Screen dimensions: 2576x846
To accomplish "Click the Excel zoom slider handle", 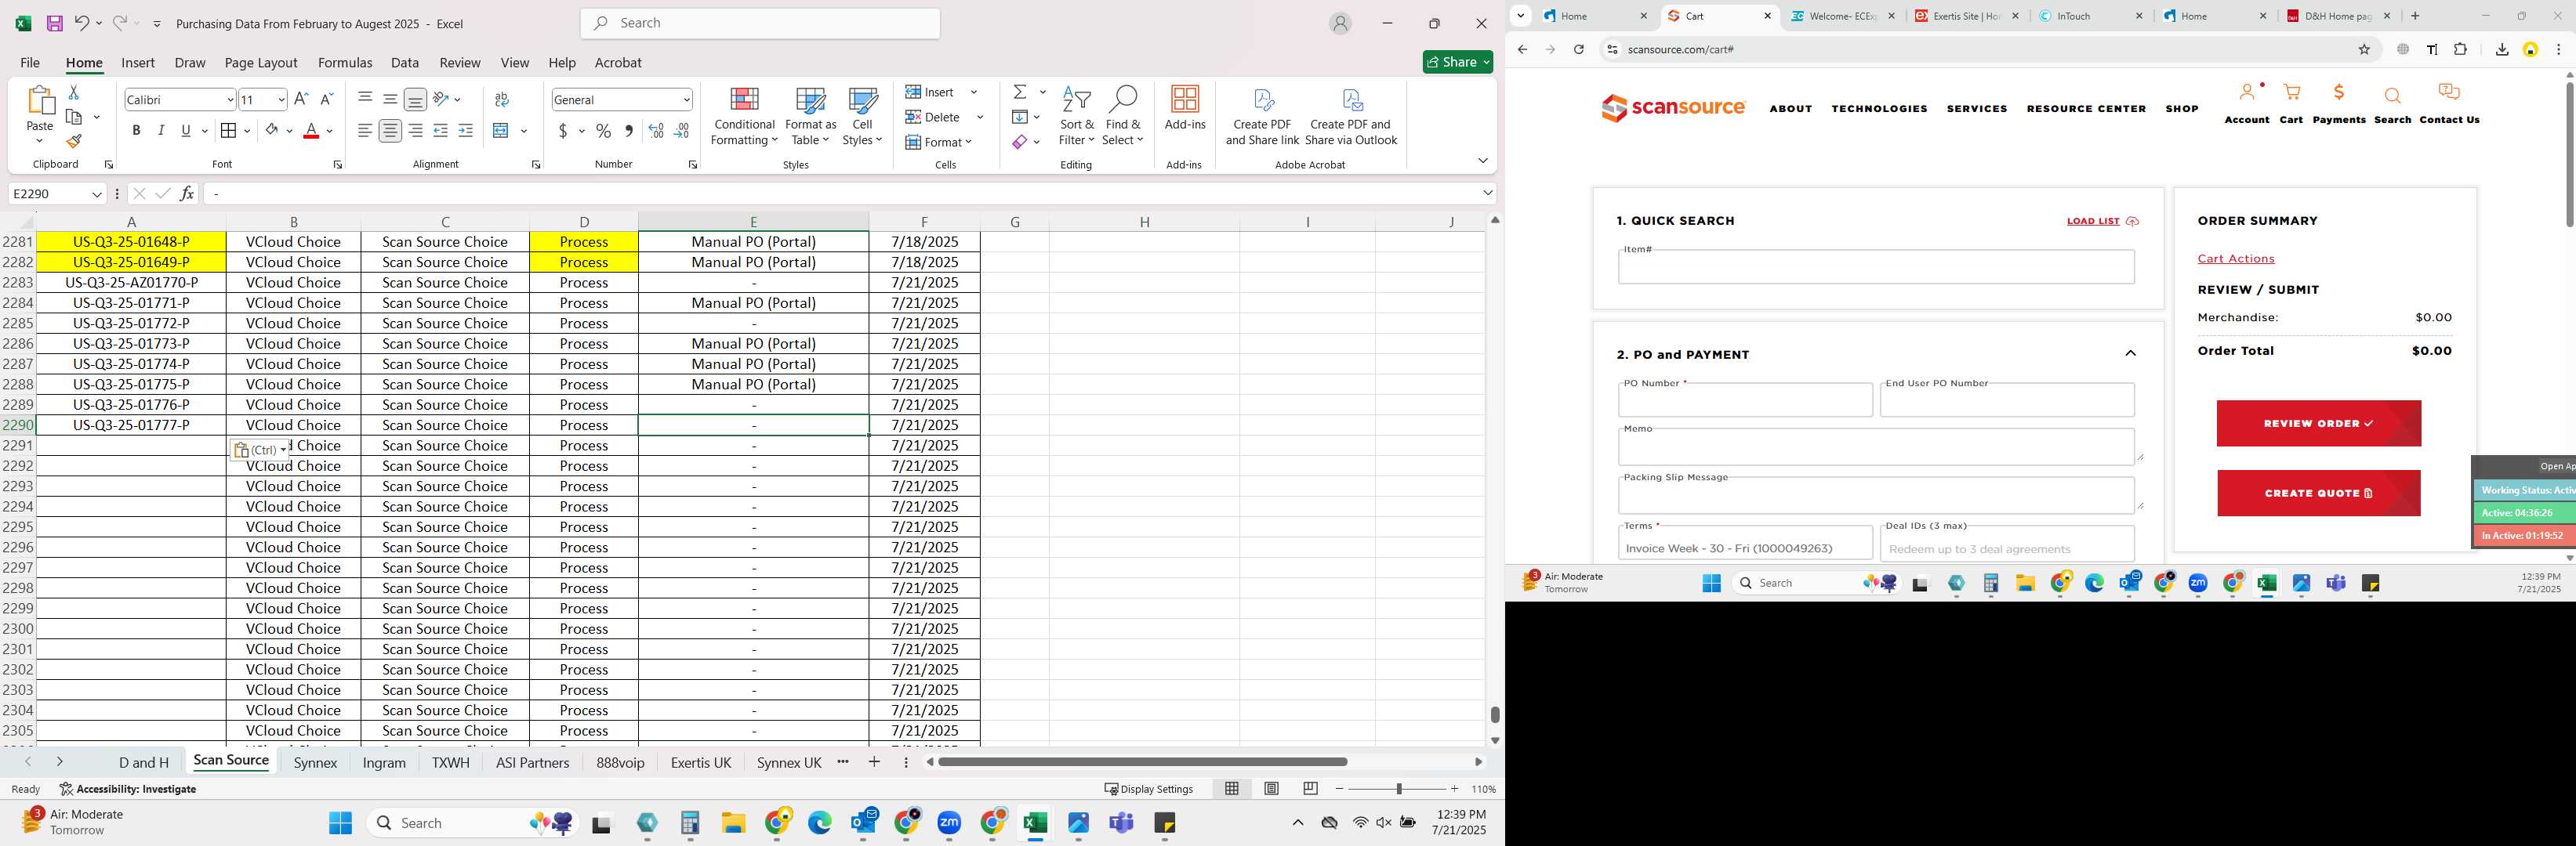I will pyautogui.click(x=1398, y=789).
